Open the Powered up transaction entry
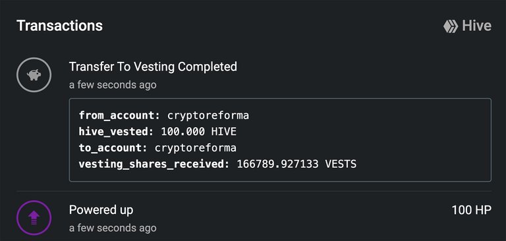The width and height of the screenshot is (506, 241). 101,210
